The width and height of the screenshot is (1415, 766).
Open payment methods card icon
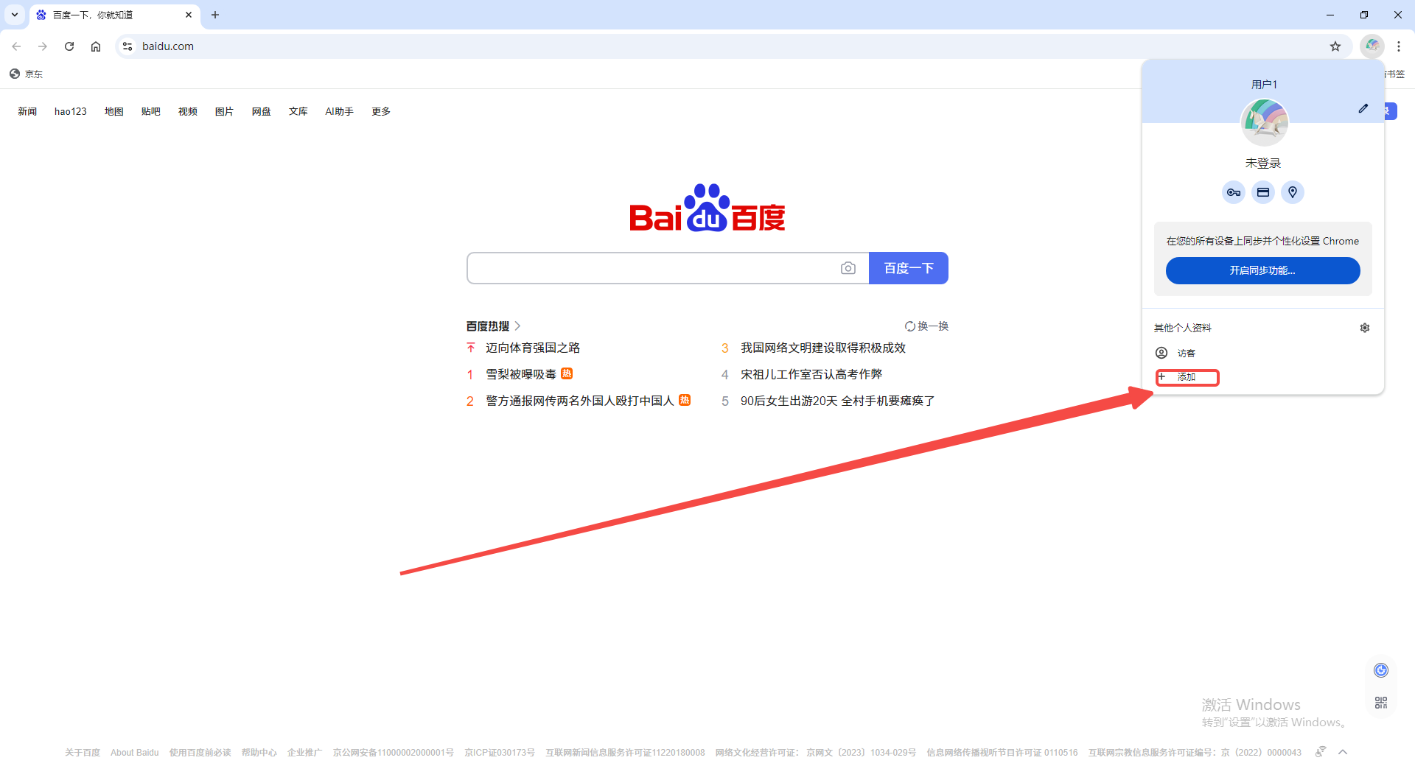click(x=1263, y=192)
